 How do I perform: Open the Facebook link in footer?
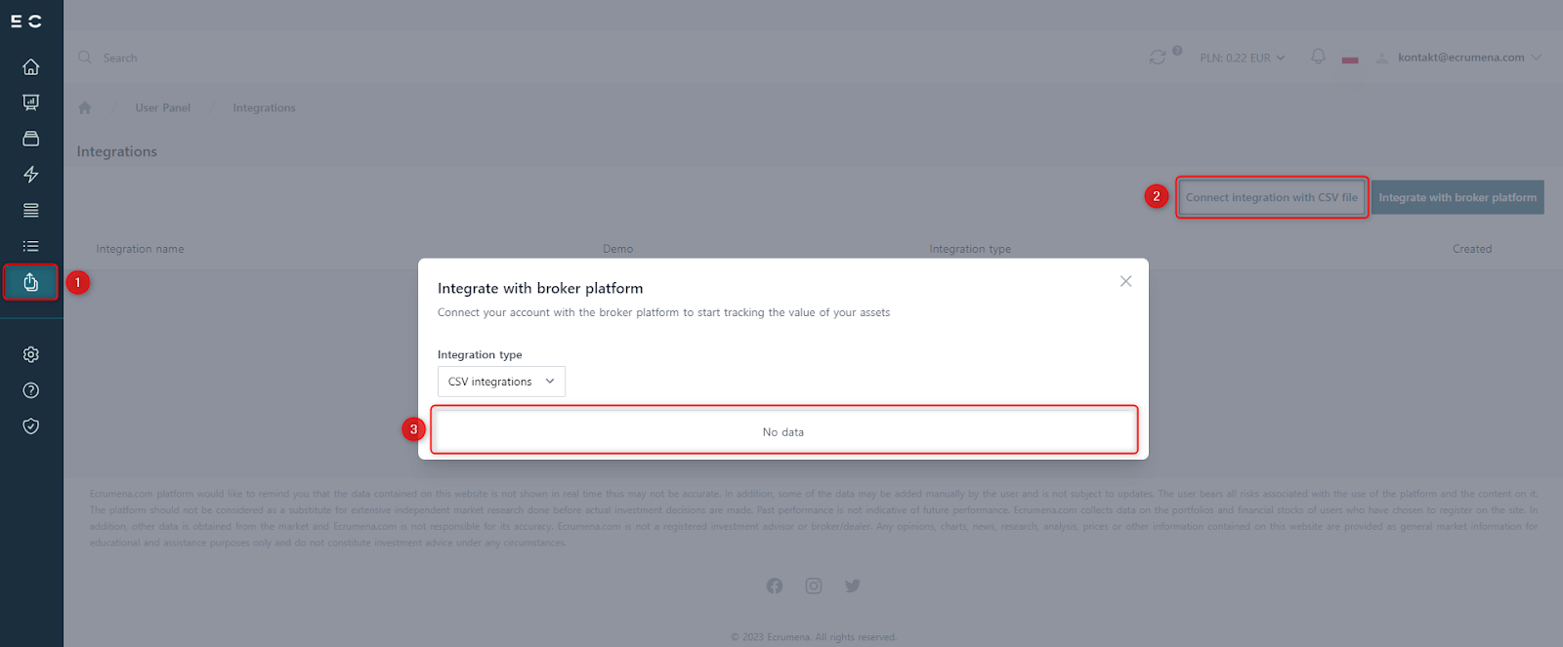(775, 586)
